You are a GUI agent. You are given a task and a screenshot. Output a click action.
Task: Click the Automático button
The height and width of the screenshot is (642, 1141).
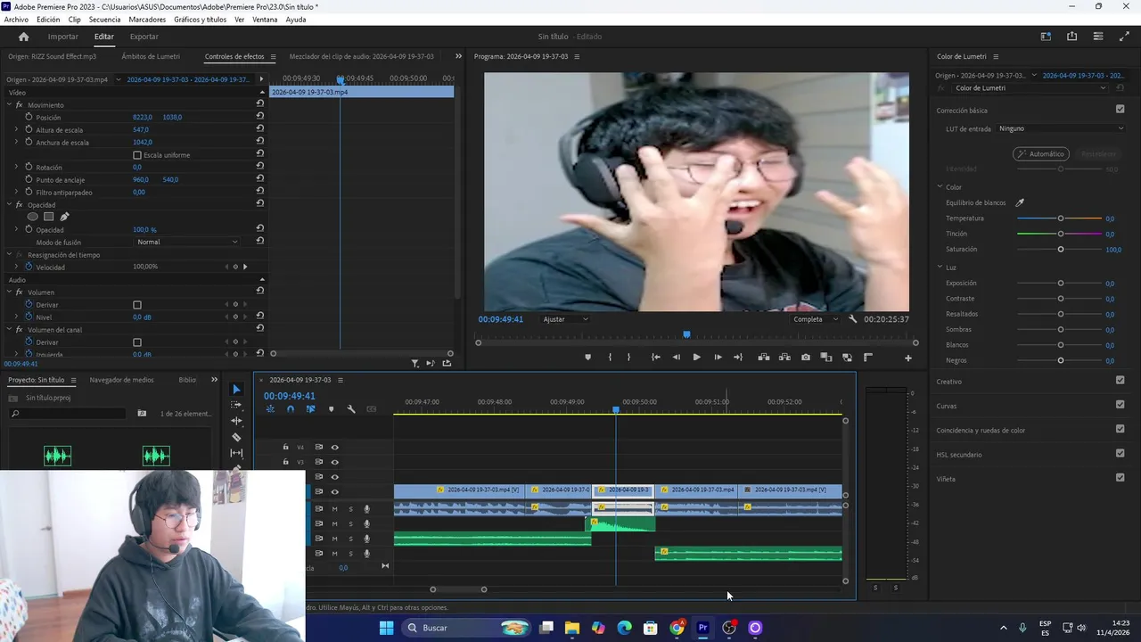point(1041,154)
